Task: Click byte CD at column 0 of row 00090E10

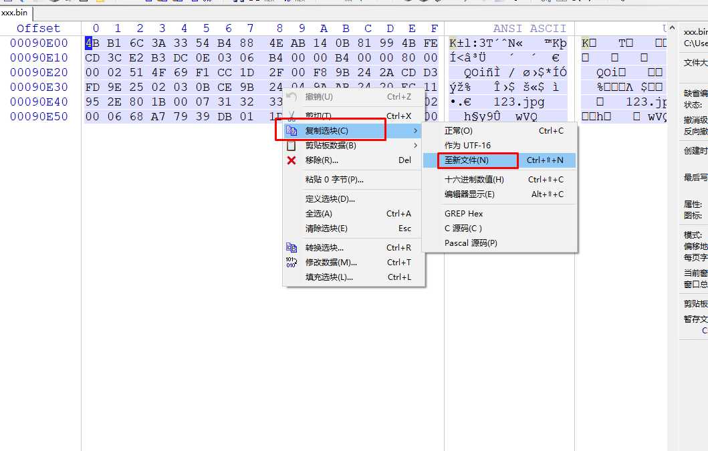Action: (92, 57)
